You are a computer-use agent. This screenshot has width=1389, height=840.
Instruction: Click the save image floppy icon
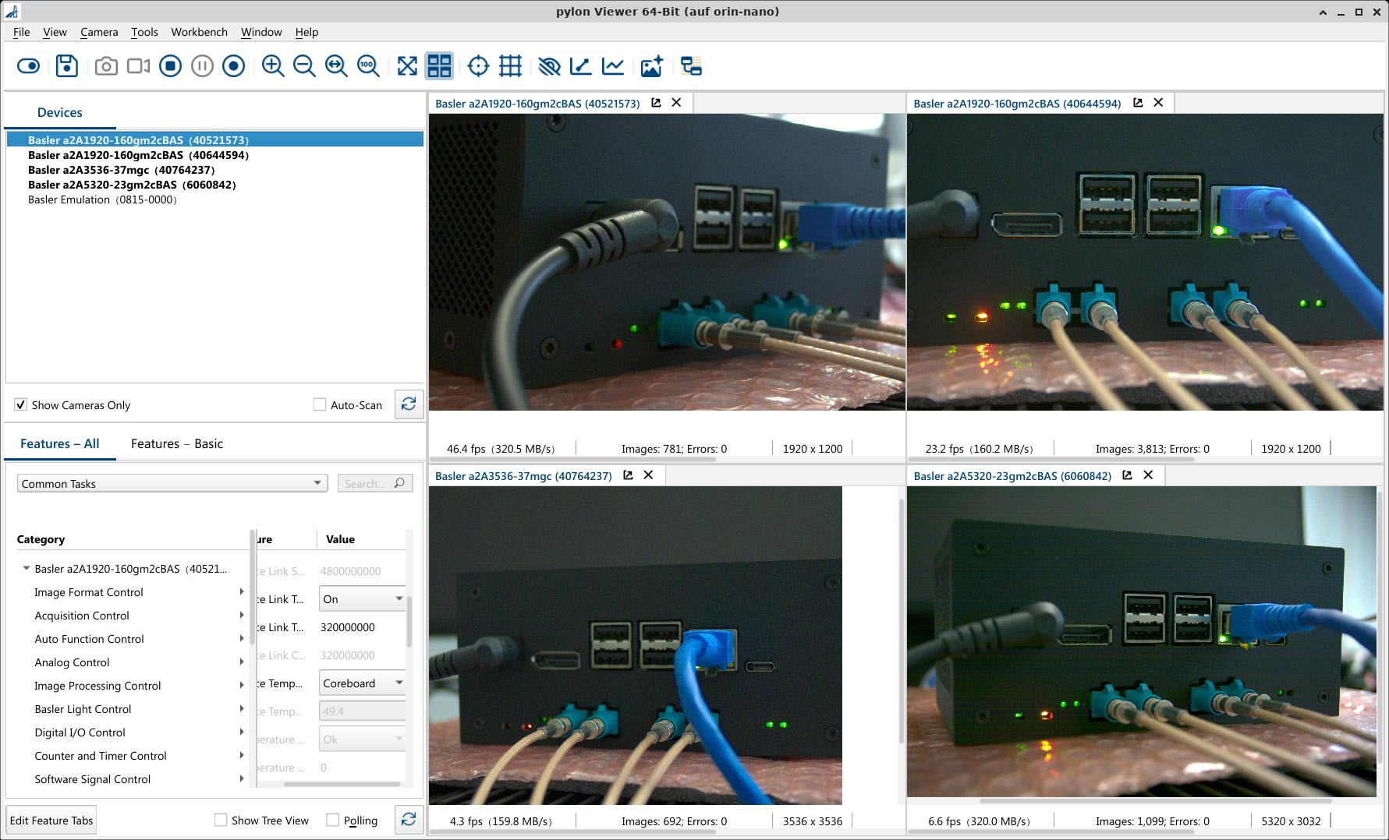[67, 66]
